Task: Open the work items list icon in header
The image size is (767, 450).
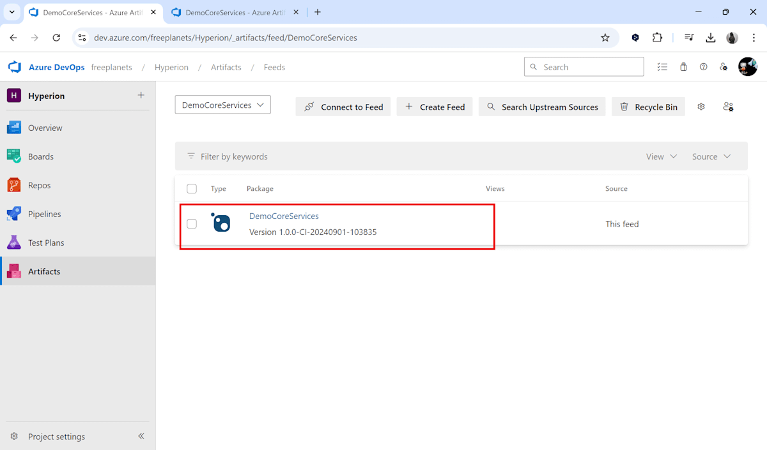Action: click(662, 67)
